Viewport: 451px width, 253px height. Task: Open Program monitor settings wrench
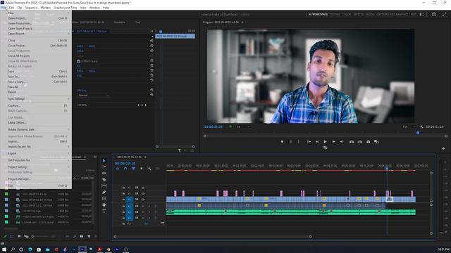click(x=421, y=126)
